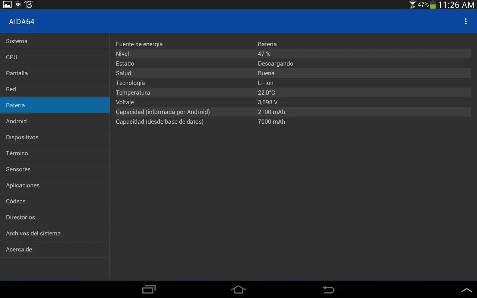The height and width of the screenshot is (298, 477).
Task: Select the Temperatura row label
Action: [x=133, y=93]
